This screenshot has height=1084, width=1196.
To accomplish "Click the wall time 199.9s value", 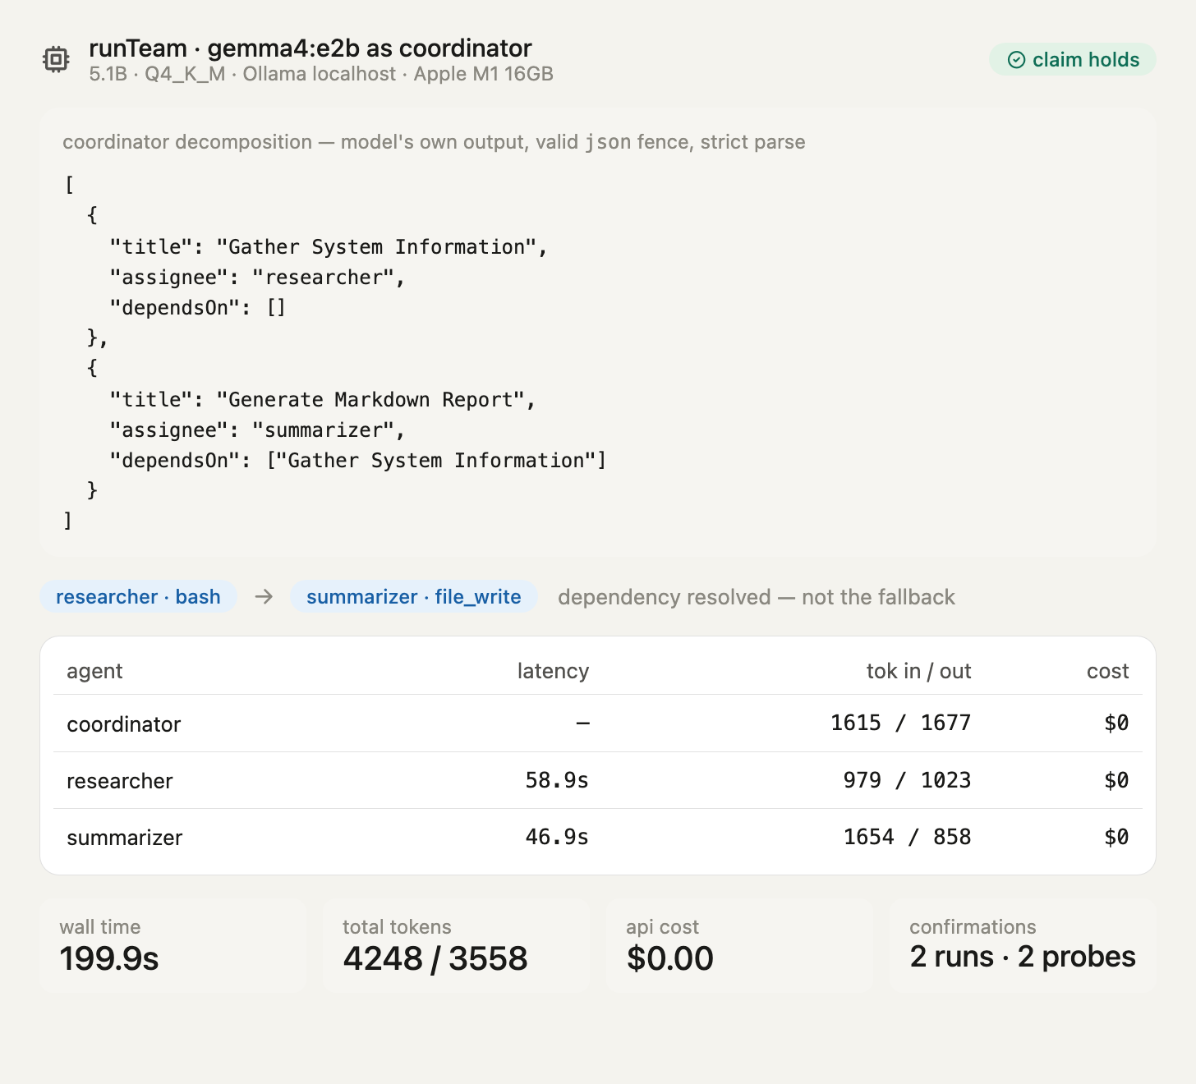I will tap(109, 958).
